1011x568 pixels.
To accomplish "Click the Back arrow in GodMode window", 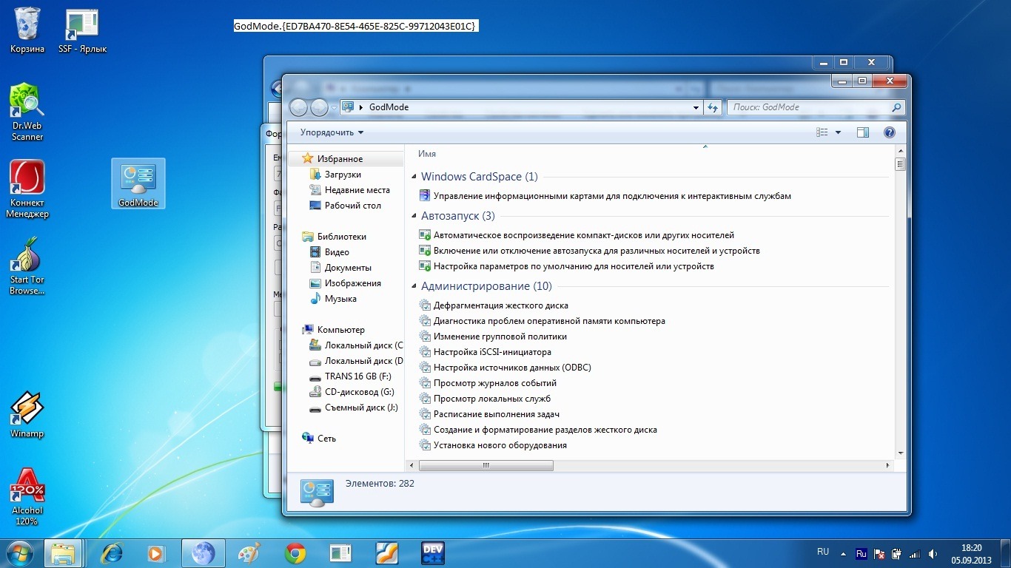I will [x=298, y=107].
